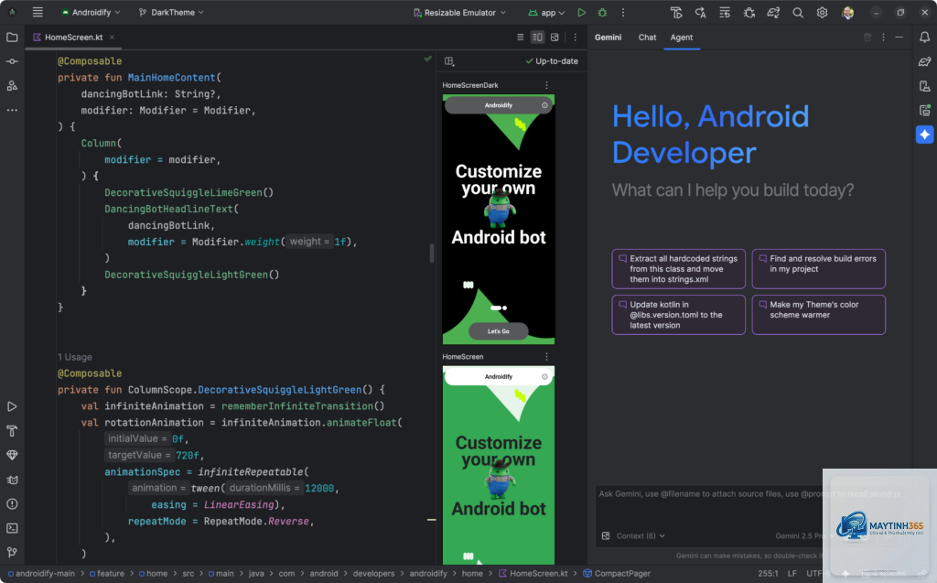Screen dimensions: 937x583
Task: Click Find and resolve build errors suggestion
Action: coord(819,269)
